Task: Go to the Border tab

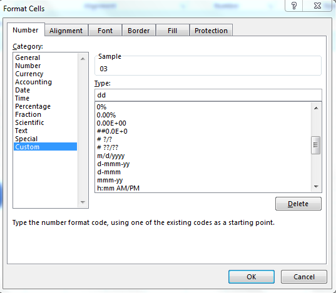Action: tap(139, 31)
